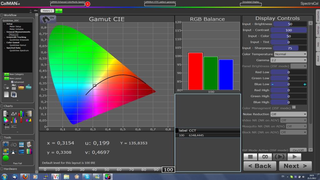
Task: Open the Noise Reduction dropdown
Action: [289, 114]
